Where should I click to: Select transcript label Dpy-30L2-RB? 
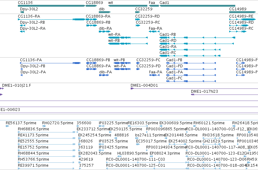32,22
